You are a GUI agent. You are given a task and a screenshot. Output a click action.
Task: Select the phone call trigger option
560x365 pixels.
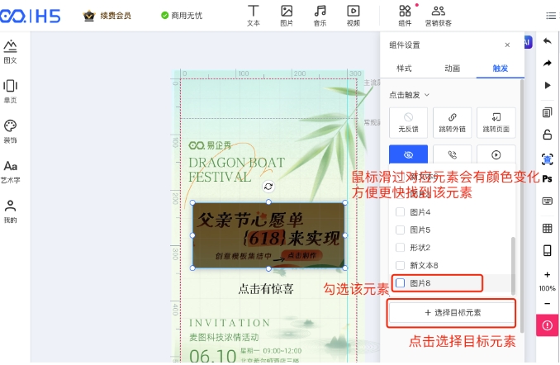click(452, 154)
